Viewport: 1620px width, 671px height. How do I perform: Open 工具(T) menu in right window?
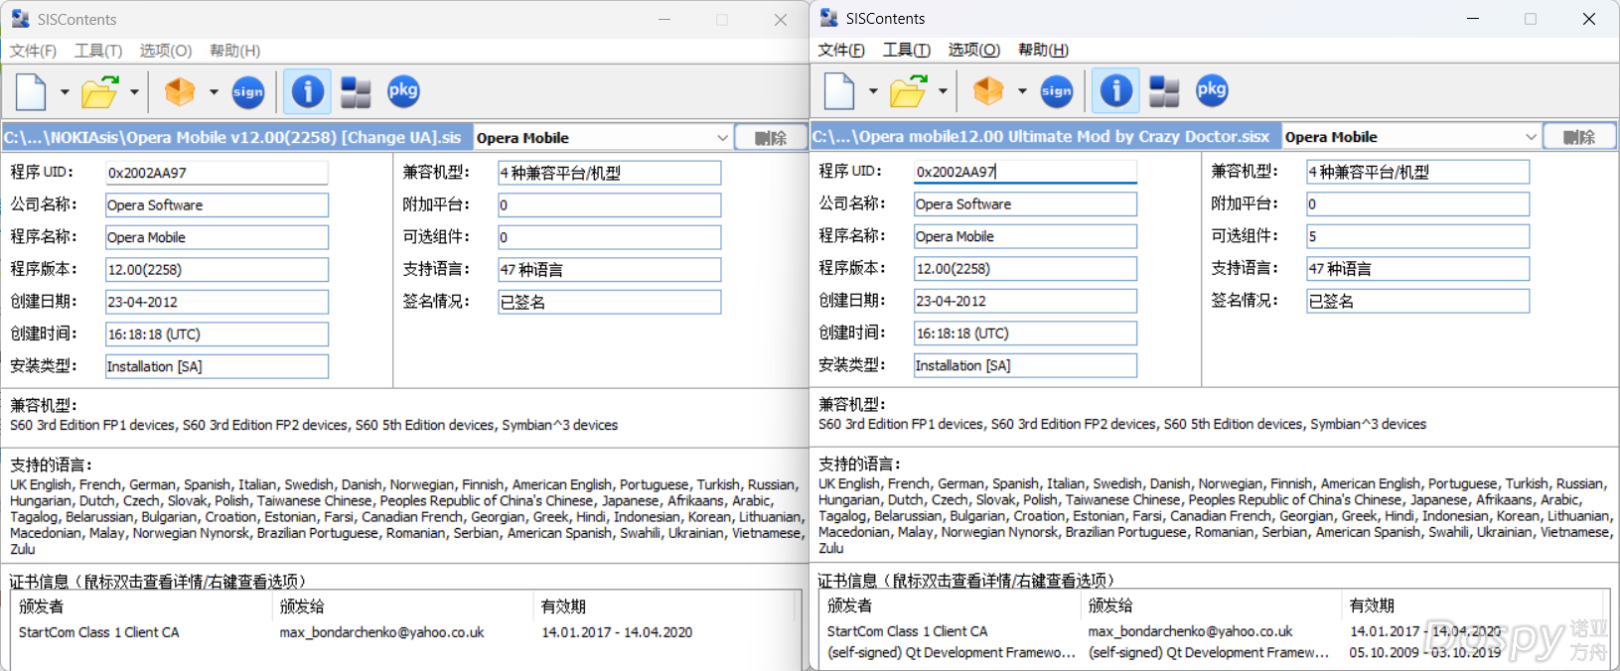click(907, 50)
